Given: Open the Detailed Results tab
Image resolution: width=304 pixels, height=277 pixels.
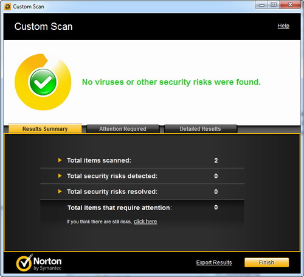Looking at the screenshot, I should (x=201, y=129).
